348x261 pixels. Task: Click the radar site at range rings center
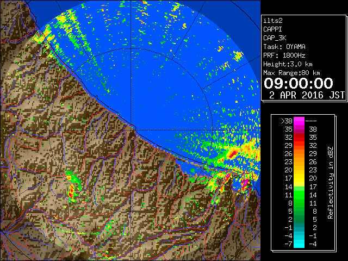(x=131, y=130)
